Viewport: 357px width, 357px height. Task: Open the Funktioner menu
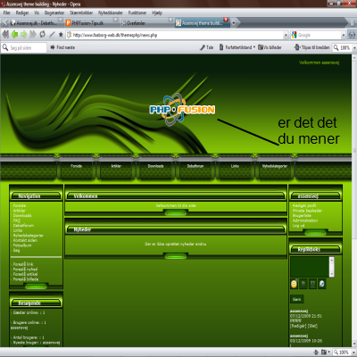[x=137, y=12]
